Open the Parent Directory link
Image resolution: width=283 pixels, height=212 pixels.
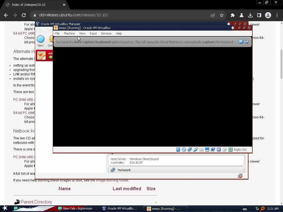point(36,202)
